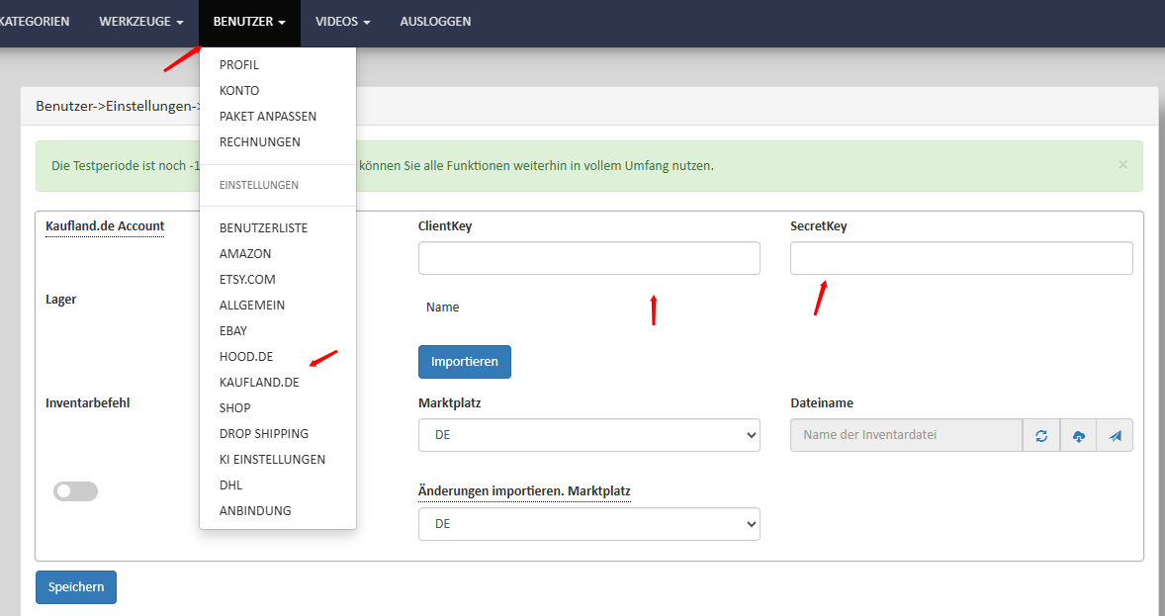Click the Speichern button
1165x616 pixels.
pyautogui.click(x=76, y=586)
